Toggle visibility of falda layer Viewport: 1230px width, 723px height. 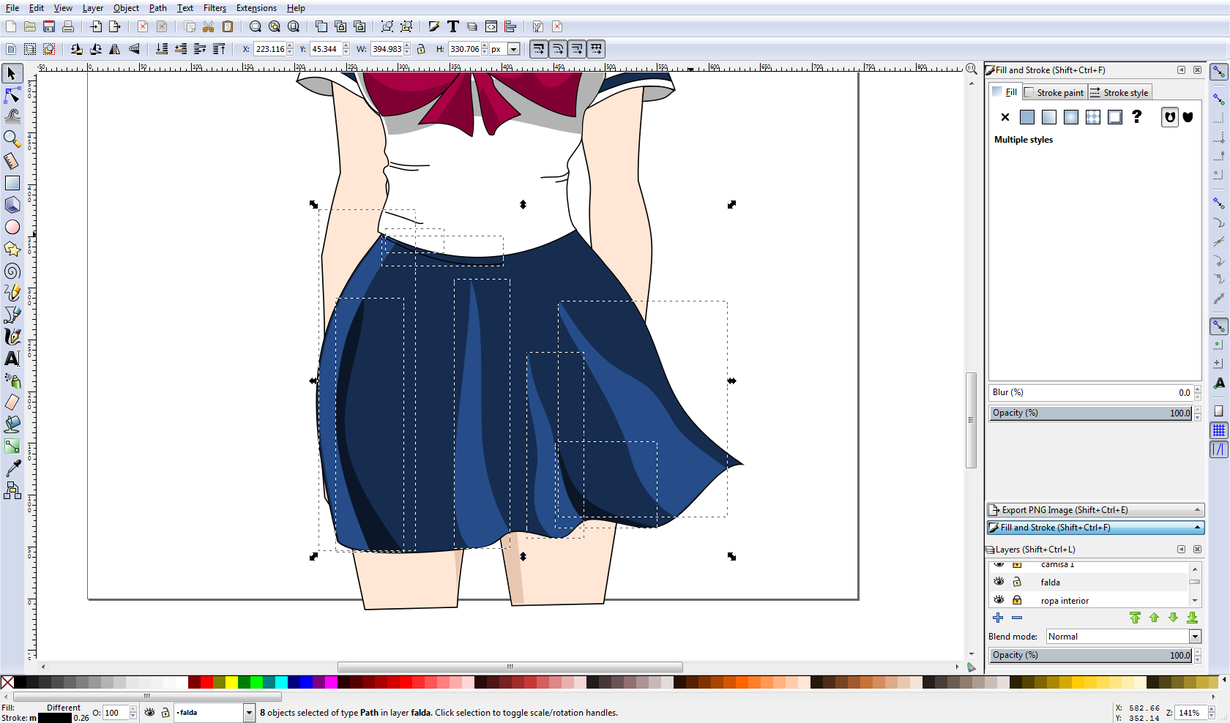[999, 581]
